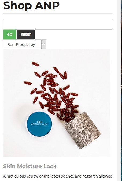Click the green GO button
This screenshot has height=181, width=122.
[x=10, y=35]
